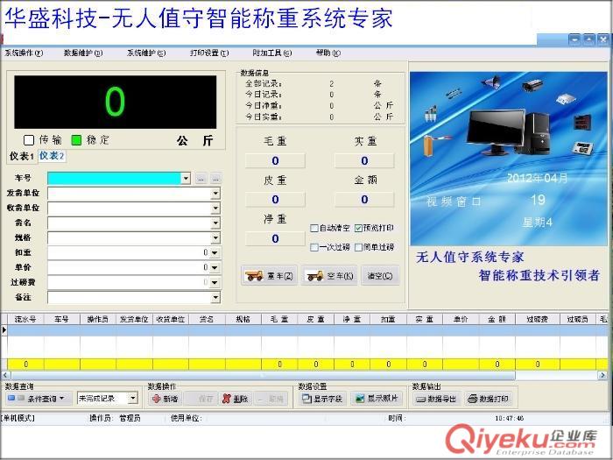Image resolution: width=613 pixels, height=460 pixels.
Task: Expand the 车号 dropdown arrow
Action: point(186,179)
